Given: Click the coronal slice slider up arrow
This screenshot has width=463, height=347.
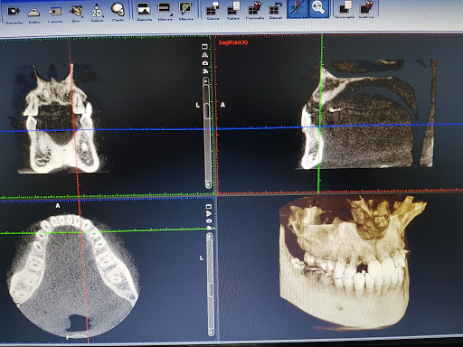Looking at the screenshot, I should pyautogui.click(x=206, y=81).
